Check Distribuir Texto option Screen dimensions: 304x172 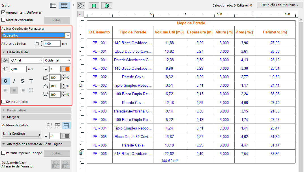(x=3, y=102)
